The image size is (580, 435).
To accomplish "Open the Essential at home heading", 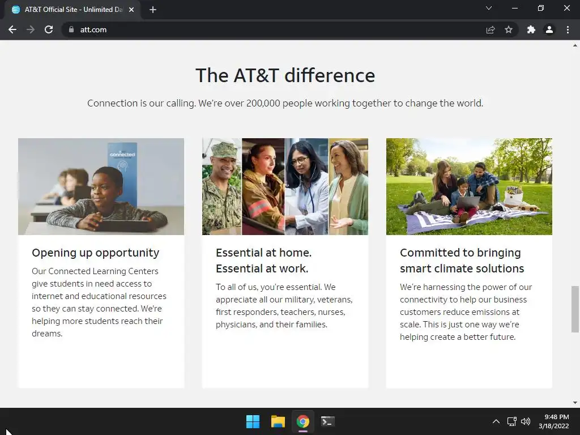I will [264, 261].
